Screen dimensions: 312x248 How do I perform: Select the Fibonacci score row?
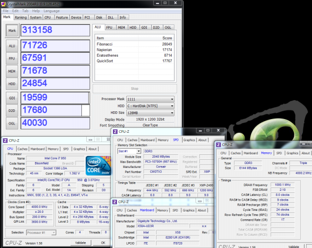click(135, 44)
